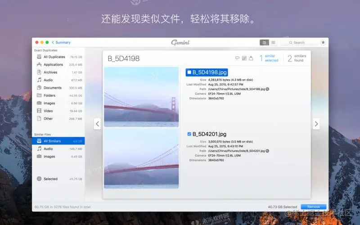360x225 pixels.
Task: Select Images under Exact Duplicates
Action: (x=59, y=103)
